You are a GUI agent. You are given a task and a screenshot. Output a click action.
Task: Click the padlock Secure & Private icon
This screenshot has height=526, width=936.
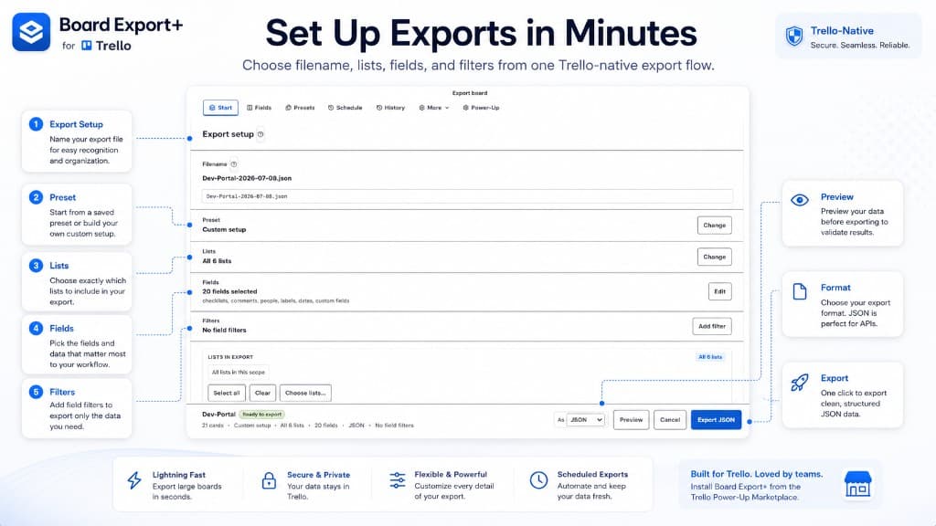[270, 479]
